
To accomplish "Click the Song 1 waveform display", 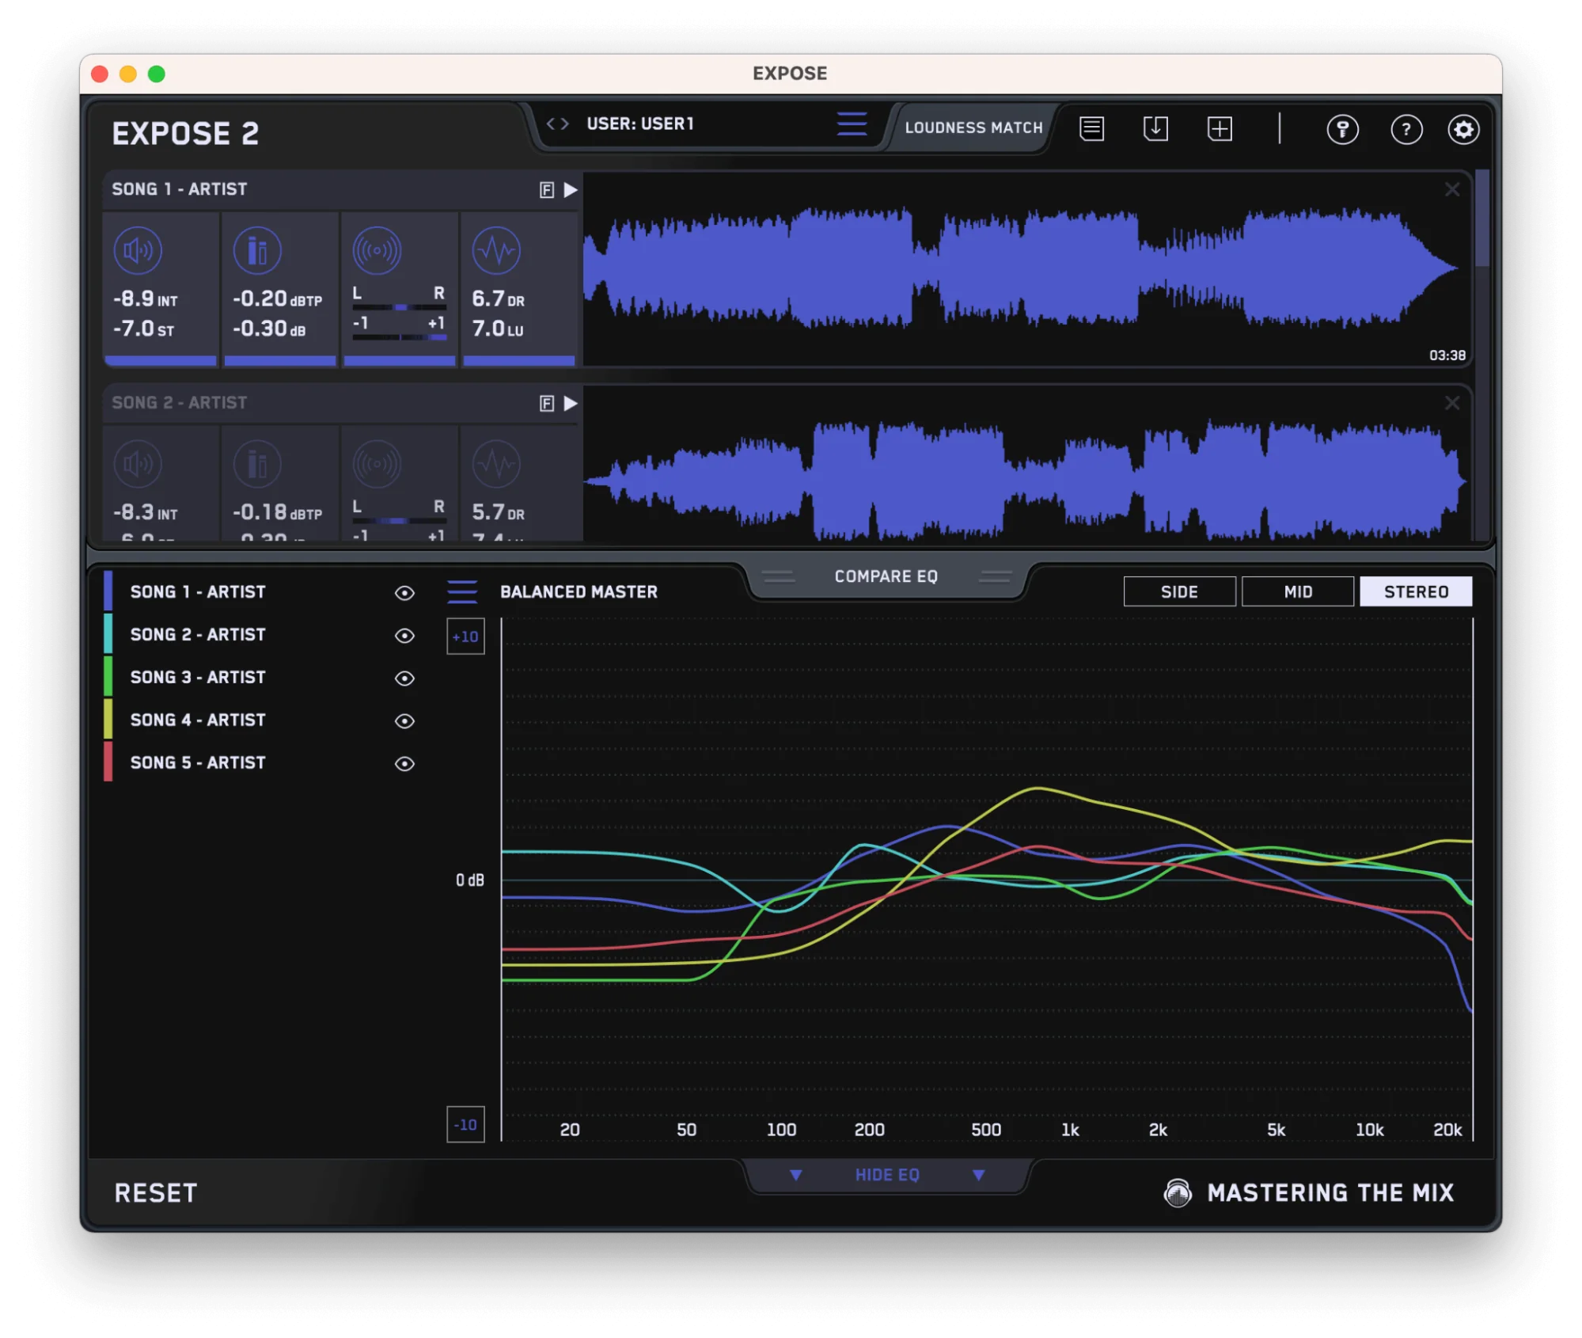I will (1026, 268).
